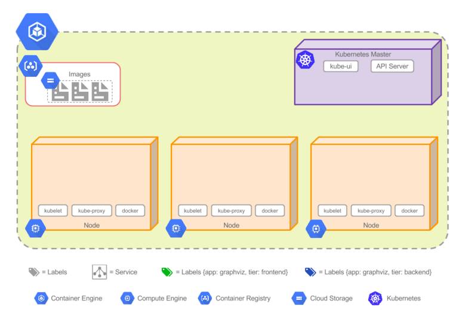459x319 pixels.
Task: Select the API Server box
Action: tap(392, 66)
